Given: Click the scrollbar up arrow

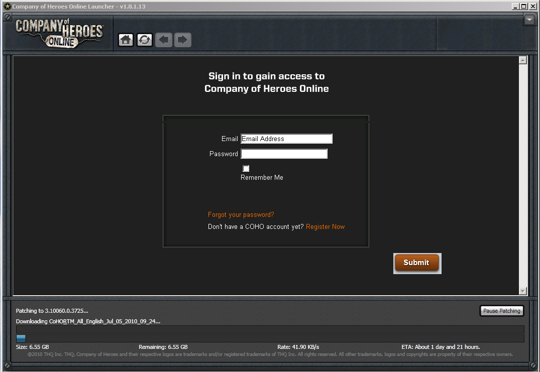Looking at the screenshot, I should click(x=523, y=60).
